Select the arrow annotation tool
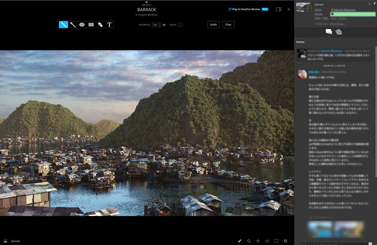This screenshot has height=245, width=377. pos(73,25)
